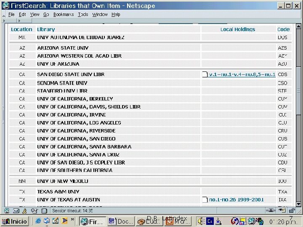Open the local holdings document icon for San Diego State
Screen dimensions: 303x227
pos(205,74)
